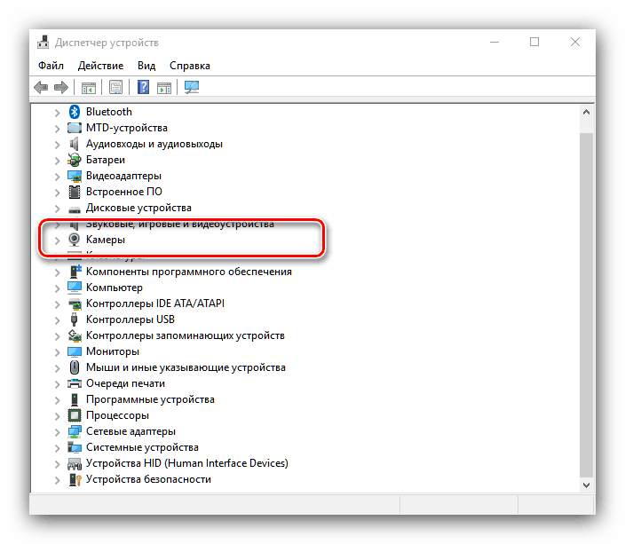This screenshot has width=625, height=544.
Task: Click the Контроллеры запоминающих устройств icon
Action: point(75,335)
